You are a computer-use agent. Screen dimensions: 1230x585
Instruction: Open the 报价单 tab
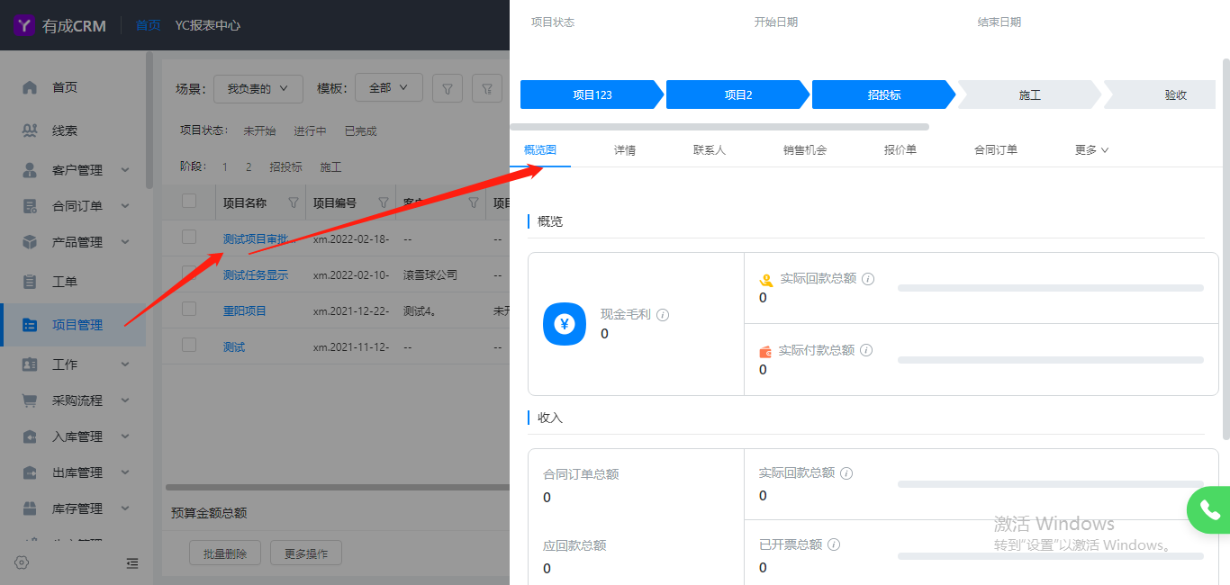(900, 150)
